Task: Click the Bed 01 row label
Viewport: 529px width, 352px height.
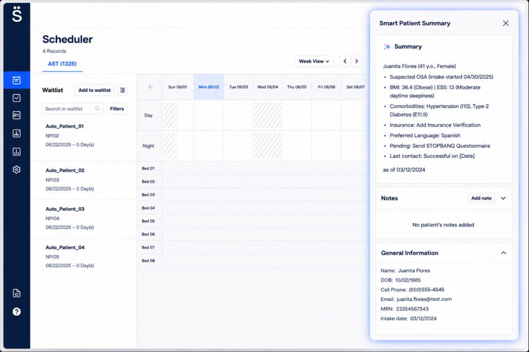Action: point(148,168)
